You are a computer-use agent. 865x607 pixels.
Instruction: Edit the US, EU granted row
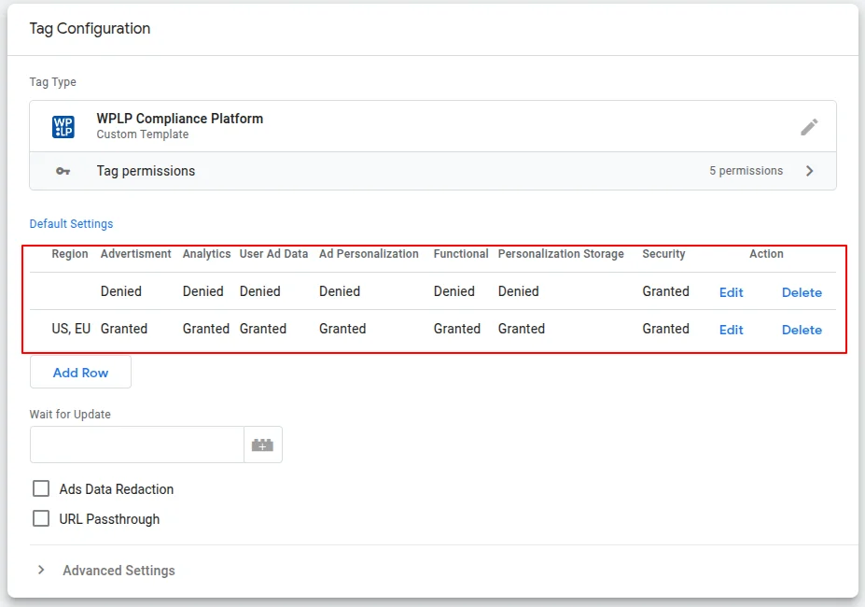[731, 329]
